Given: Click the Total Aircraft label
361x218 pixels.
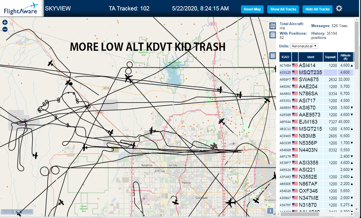Looking at the screenshot, I should pos(292,24).
